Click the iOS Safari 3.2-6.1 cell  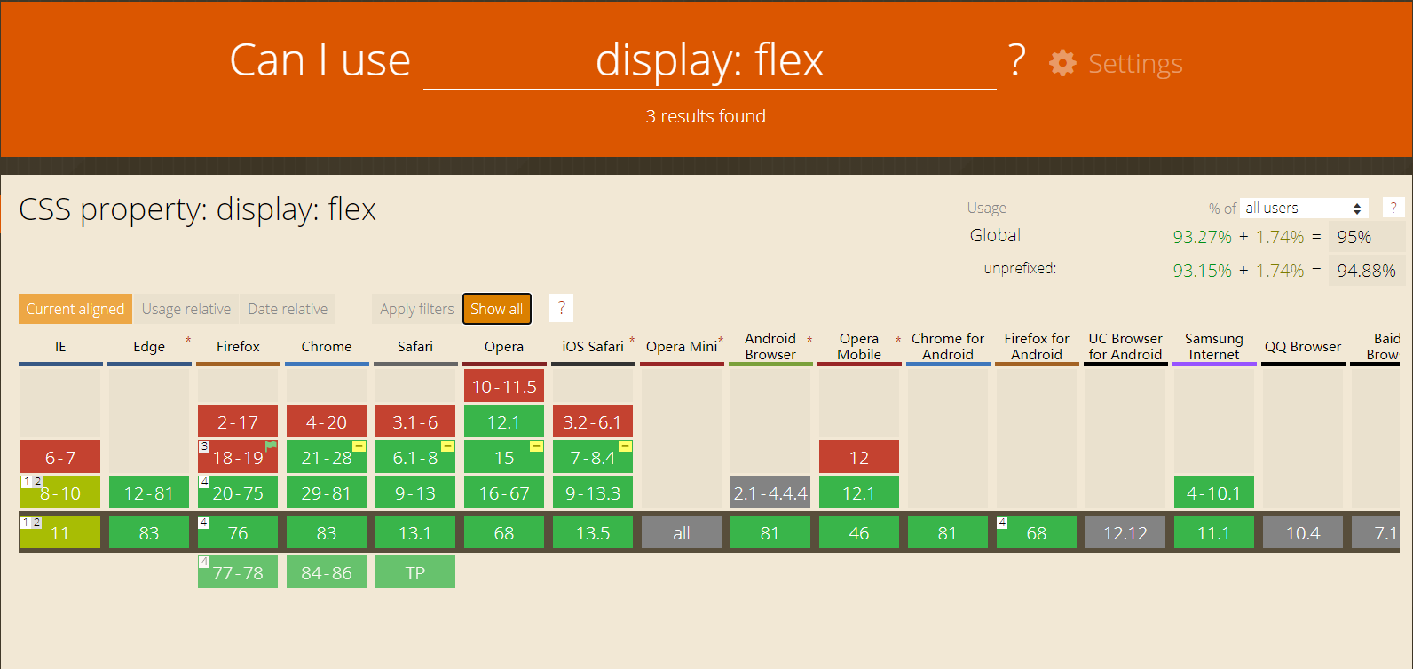593,421
